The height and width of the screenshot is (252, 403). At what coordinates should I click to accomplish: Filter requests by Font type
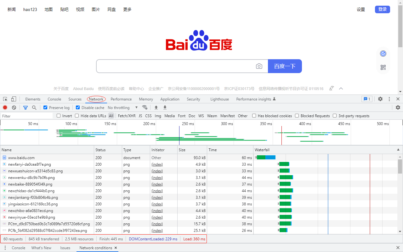pyautogui.click(x=182, y=116)
